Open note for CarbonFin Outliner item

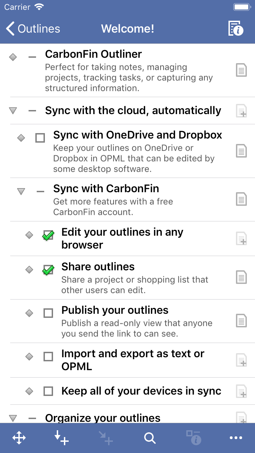point(241,71)
